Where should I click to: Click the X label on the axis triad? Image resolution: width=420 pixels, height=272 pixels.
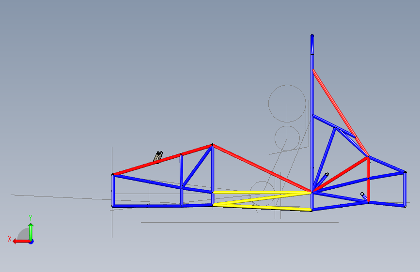[x=10, y=239]
